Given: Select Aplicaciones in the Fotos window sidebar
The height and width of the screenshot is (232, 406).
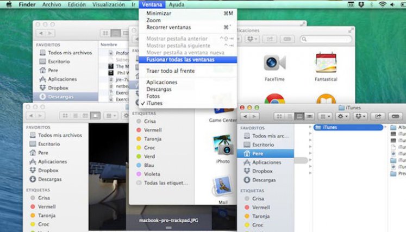Looking at the screenshot, I should coord(53,161).
